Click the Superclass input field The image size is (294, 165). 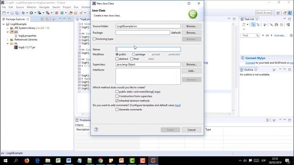(148, 64)
